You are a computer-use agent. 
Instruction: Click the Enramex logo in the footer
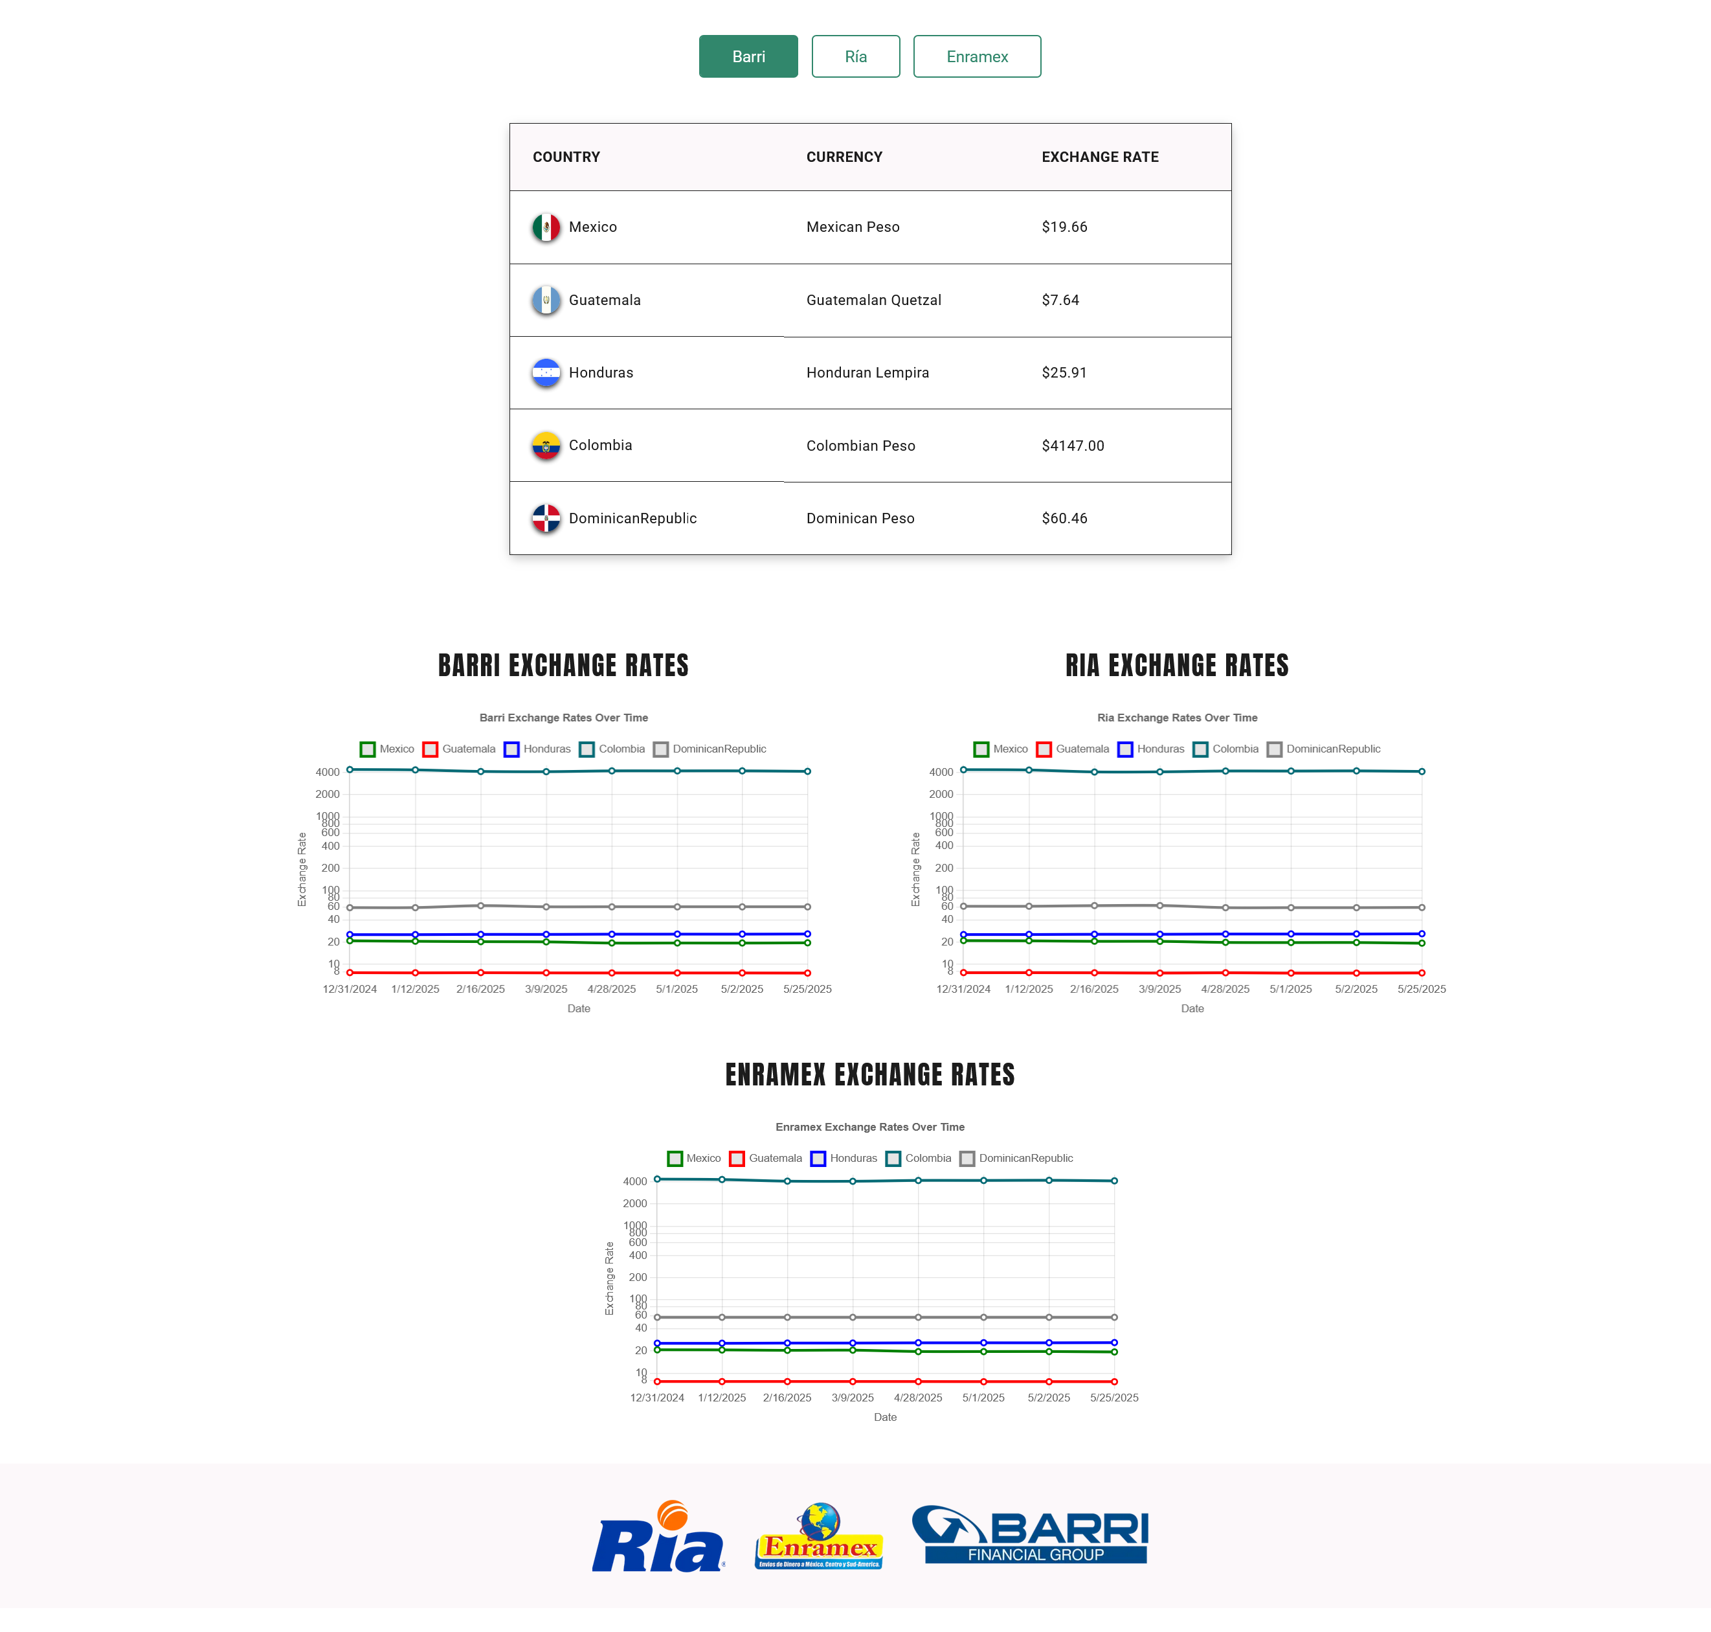tap(819, 1536)
